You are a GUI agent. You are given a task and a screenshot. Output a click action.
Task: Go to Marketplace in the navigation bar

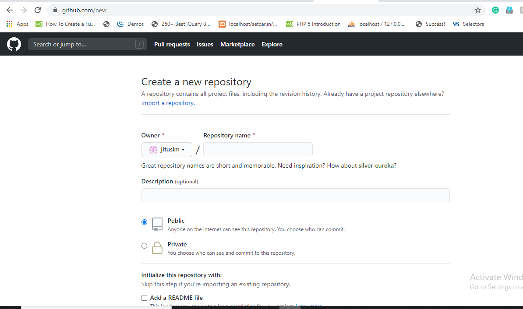[x=237, y=44]
